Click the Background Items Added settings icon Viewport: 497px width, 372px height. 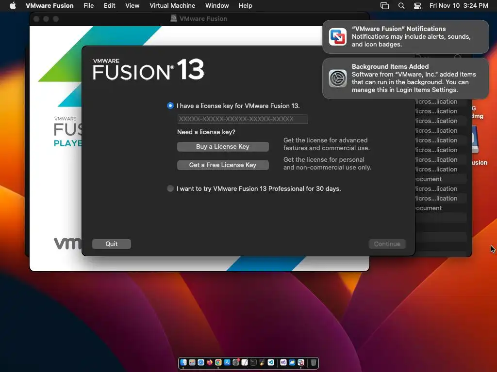pos(338,78)
